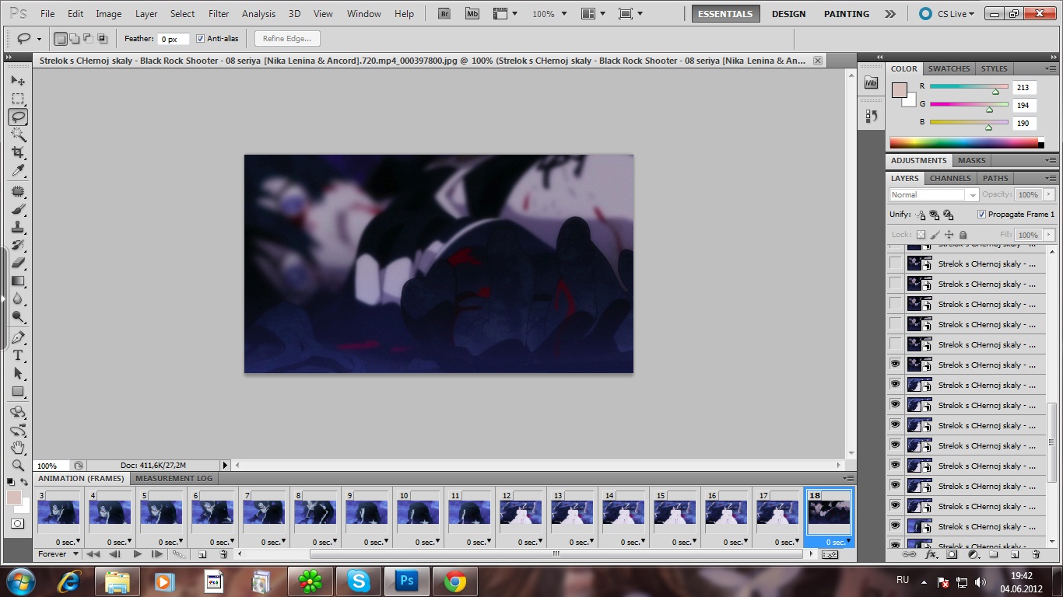Open the looping options Forever dropdown
The height and width of the screenshot is (597, 1063).
[x=59, y=554]
